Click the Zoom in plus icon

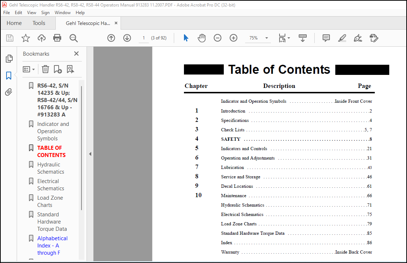coord(233,38)
